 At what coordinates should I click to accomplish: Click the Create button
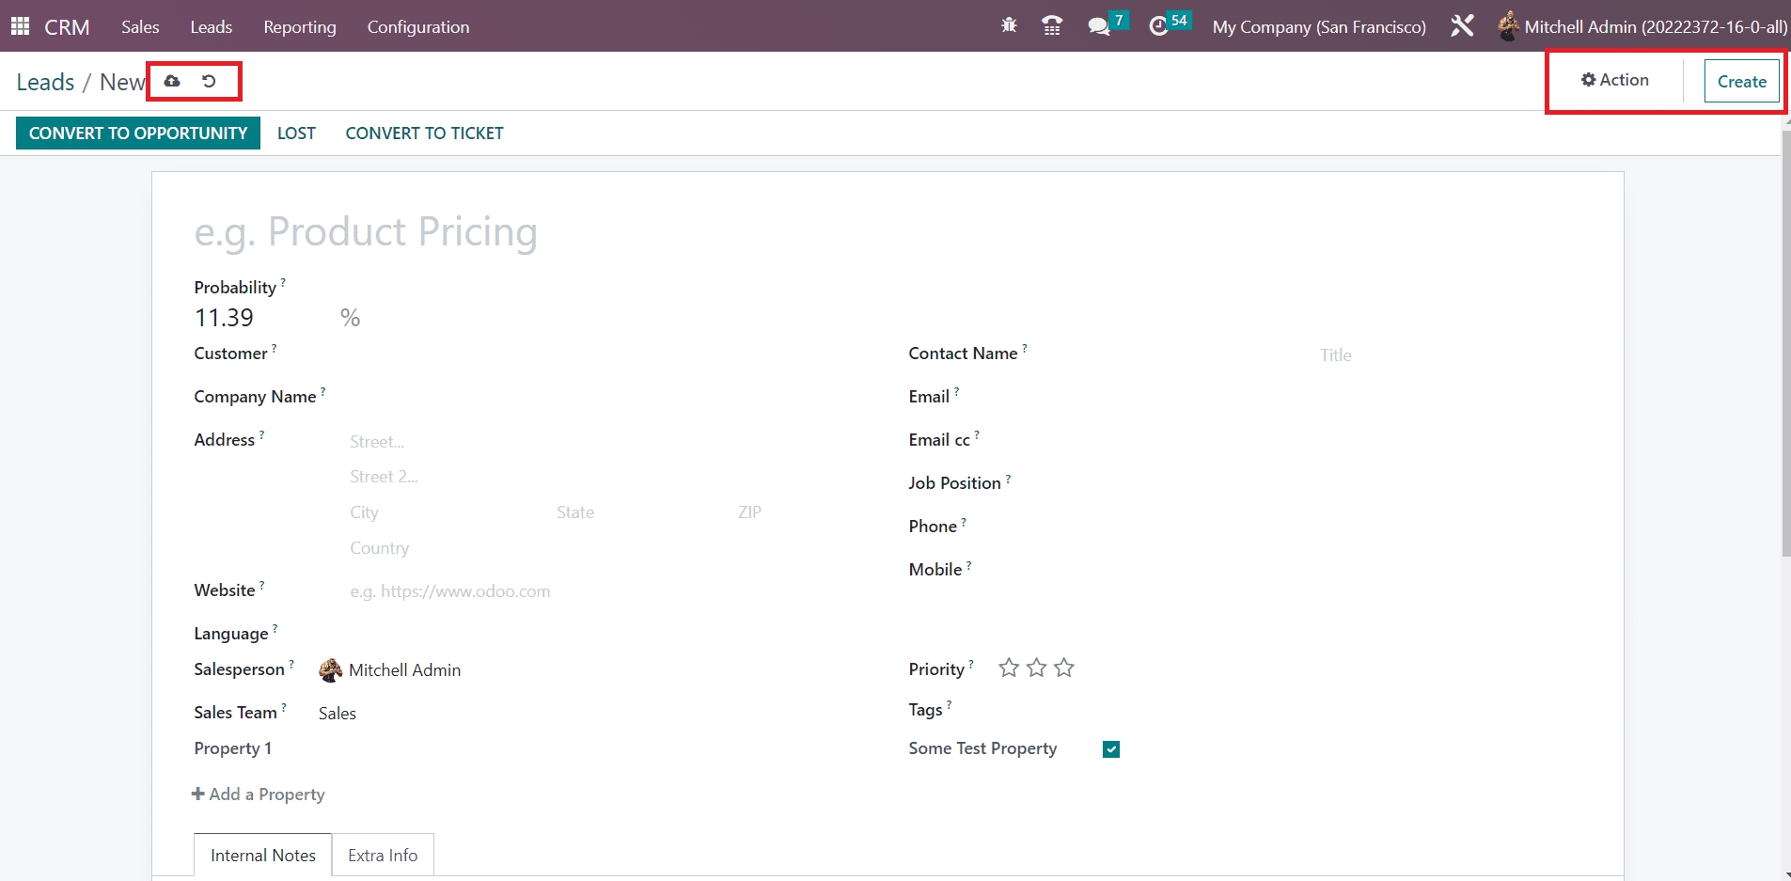tap(1741, 82)
